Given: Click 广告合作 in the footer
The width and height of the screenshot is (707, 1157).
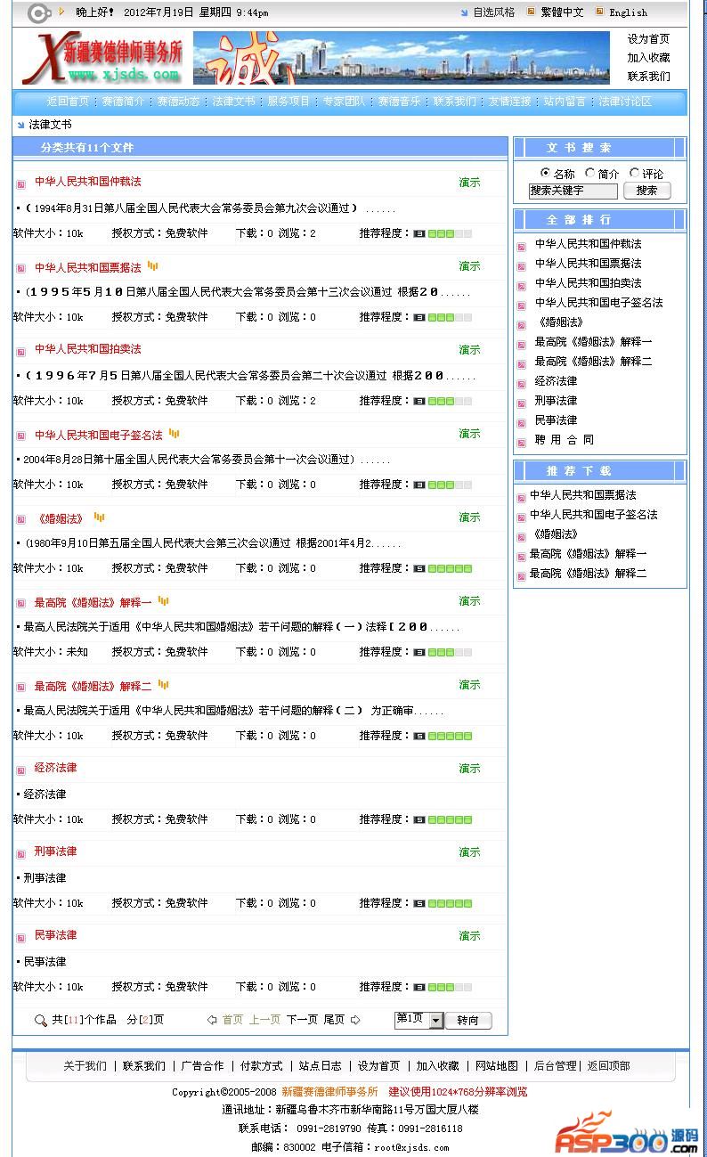Looking at the screenshot, I should click(x=202, y=1066).
